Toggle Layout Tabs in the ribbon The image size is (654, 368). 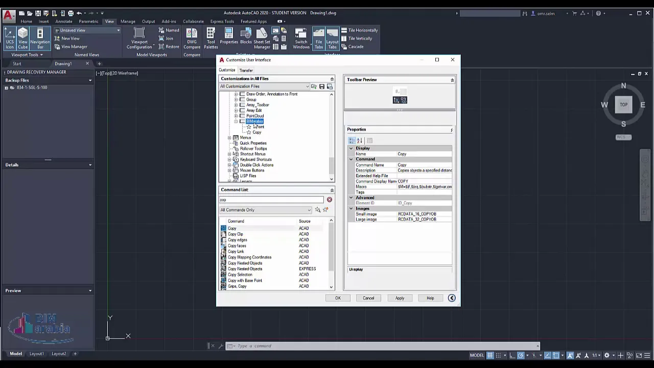pos(332,39)
